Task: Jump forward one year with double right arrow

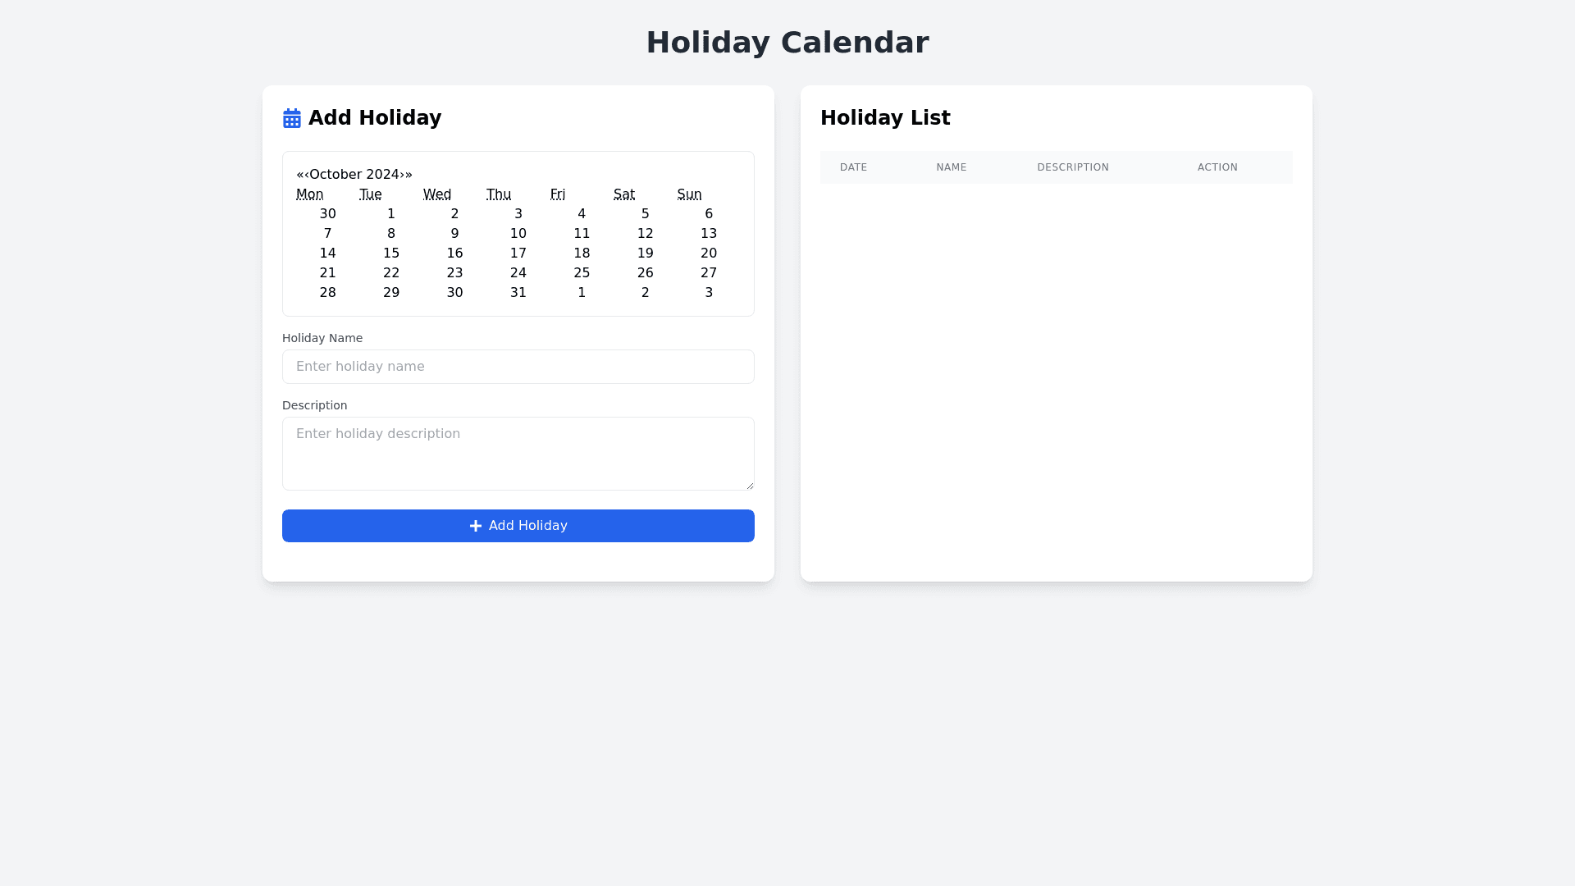Action: (x=409, y=175)
